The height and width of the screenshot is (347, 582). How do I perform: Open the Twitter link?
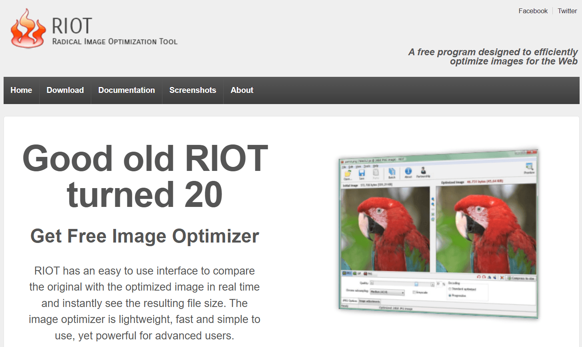567,11
